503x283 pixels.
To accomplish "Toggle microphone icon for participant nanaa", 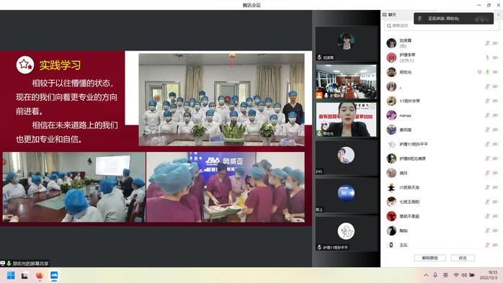I will tap(487, 115).
